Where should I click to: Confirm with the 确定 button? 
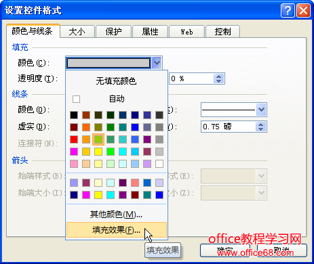coord(225,250)
